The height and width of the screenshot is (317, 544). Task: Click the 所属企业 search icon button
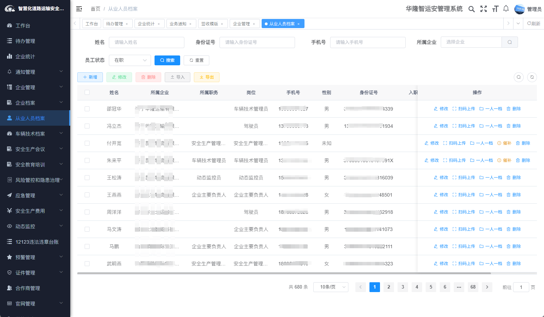(x=510, y=42)
